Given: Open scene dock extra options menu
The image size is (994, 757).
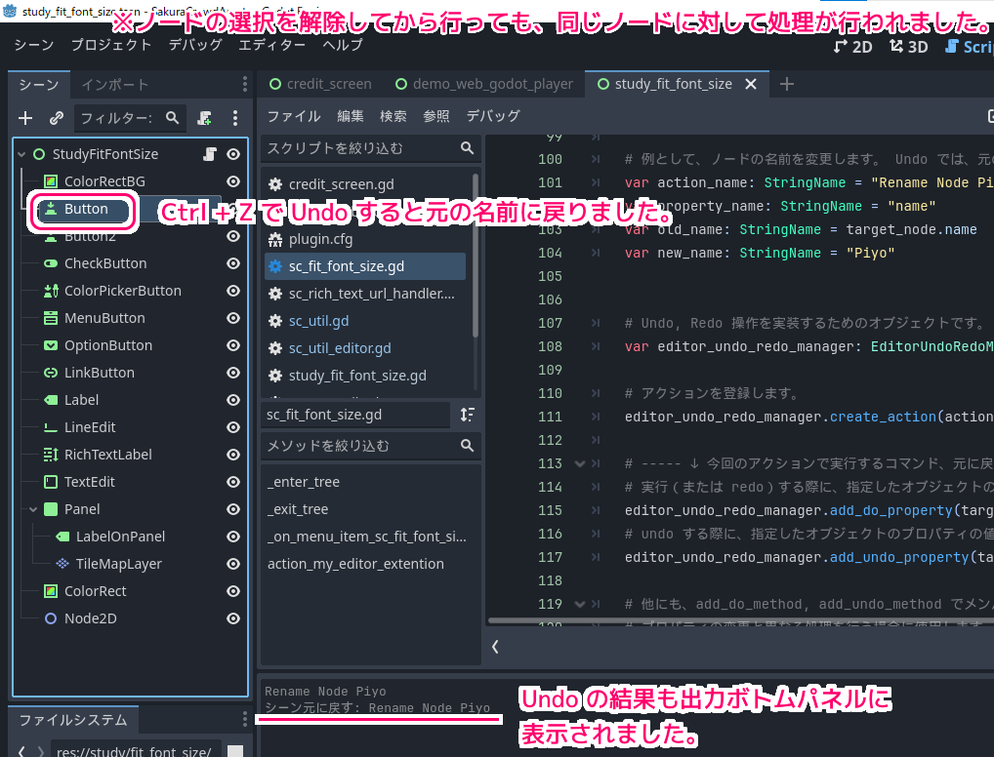Looking at the screenshot, I should point(235,118).
